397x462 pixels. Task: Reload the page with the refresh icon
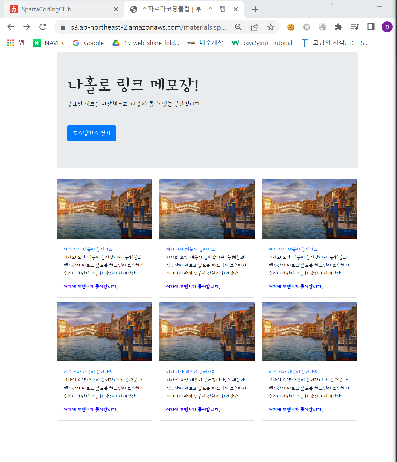(43, 27)
